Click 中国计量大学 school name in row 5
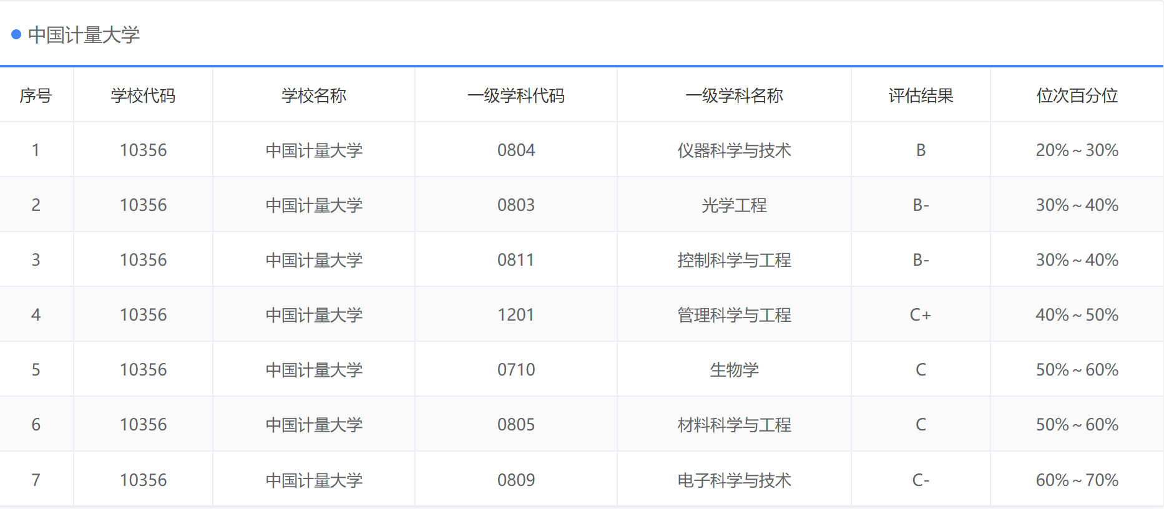The height and width of the screenshot is (509, 1164). click(x=314, y=370)
